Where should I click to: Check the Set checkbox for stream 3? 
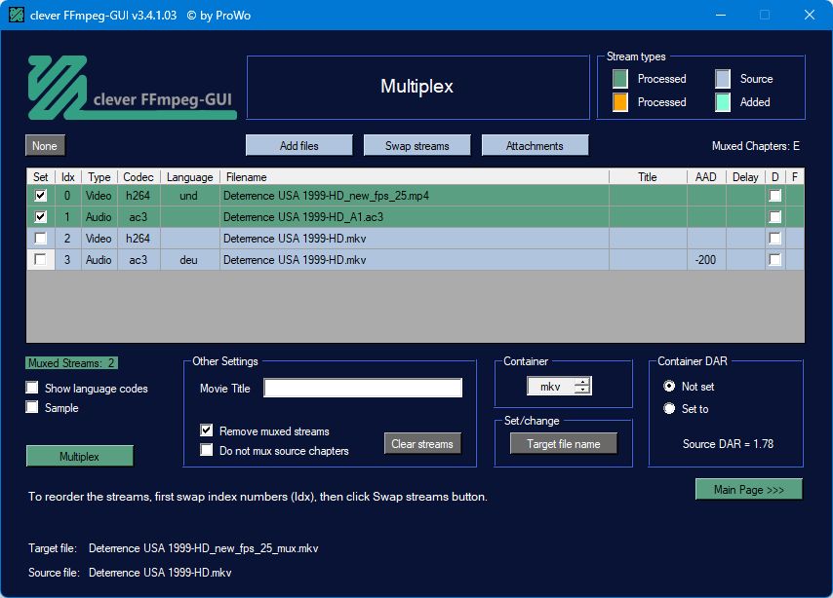pos(40,260)
